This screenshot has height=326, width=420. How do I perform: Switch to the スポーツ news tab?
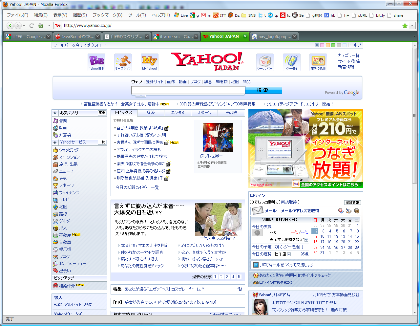204,113
